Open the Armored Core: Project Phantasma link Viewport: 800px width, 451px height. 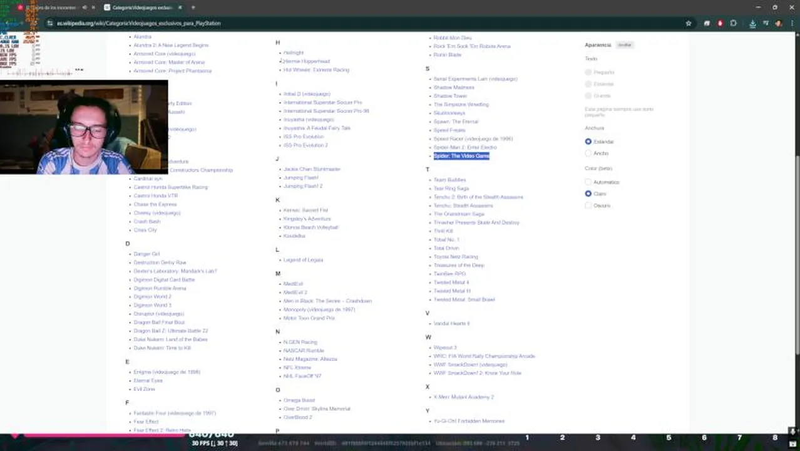[172, 71]
